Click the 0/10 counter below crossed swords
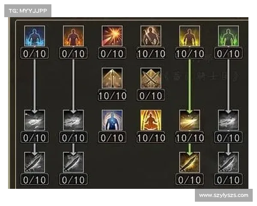 [151, 95]
